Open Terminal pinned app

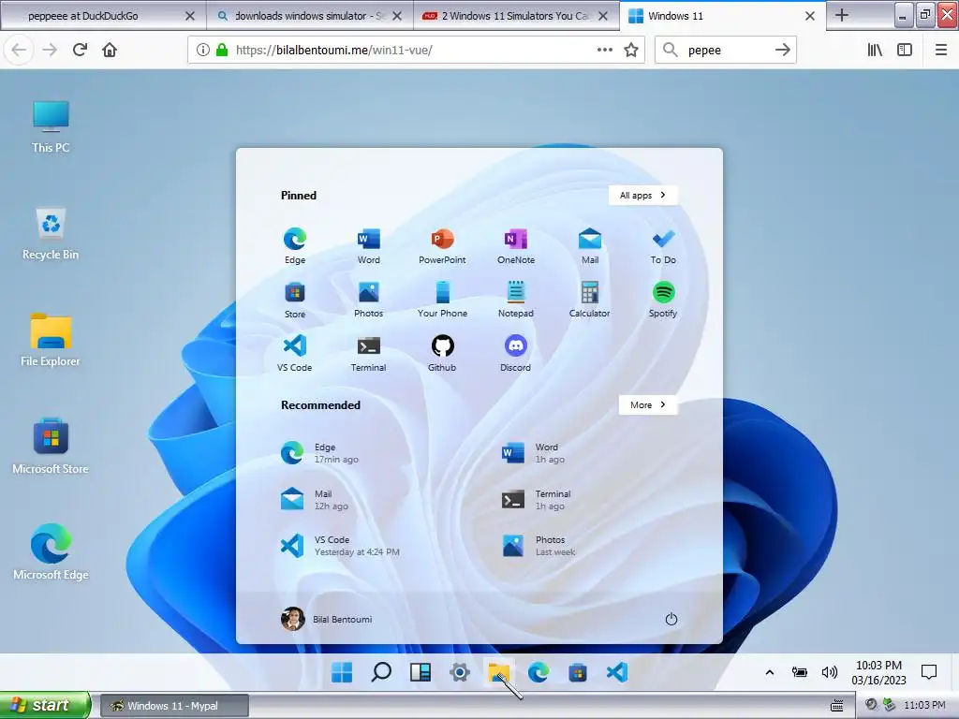369,353
